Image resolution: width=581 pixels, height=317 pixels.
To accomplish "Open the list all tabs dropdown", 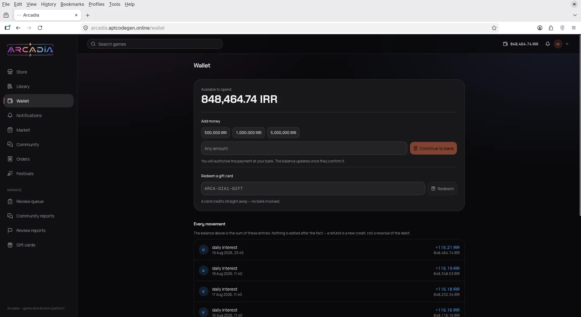I will (x=575, y=15).
